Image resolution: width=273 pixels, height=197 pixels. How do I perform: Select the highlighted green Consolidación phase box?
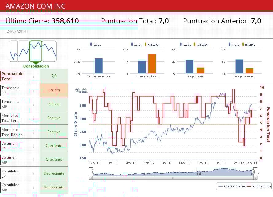36,51
